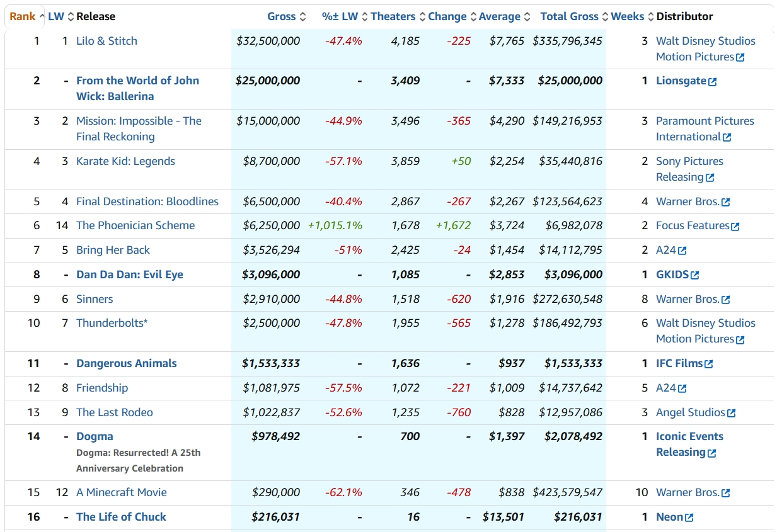Viewport: 777px width, 532px height.
Task: Open Dan Da Dan: Evil Eye link
Action: (130, 274)
